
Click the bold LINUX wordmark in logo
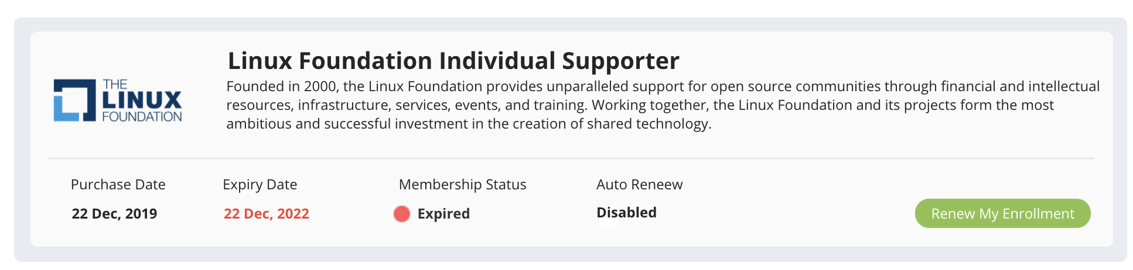(x=142, y=100)
